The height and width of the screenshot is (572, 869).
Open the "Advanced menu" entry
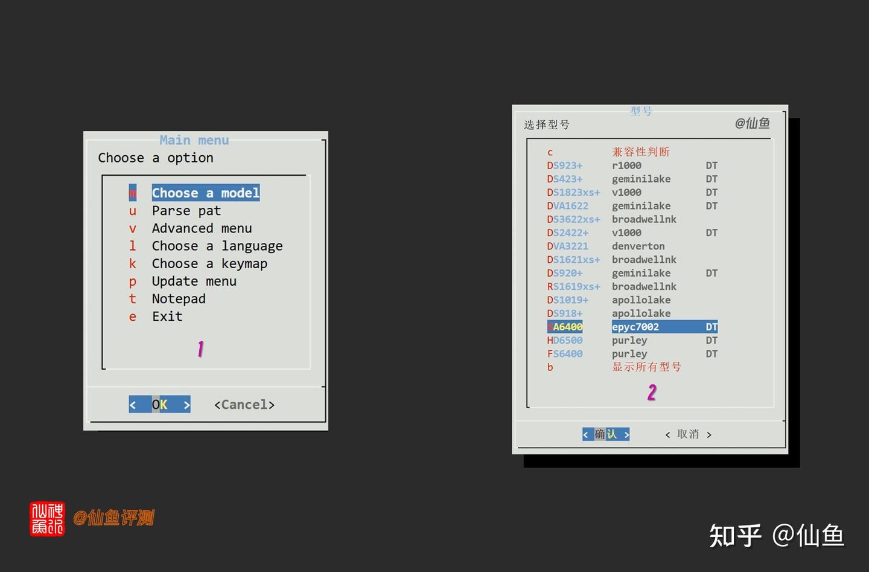tap(191, 228)
